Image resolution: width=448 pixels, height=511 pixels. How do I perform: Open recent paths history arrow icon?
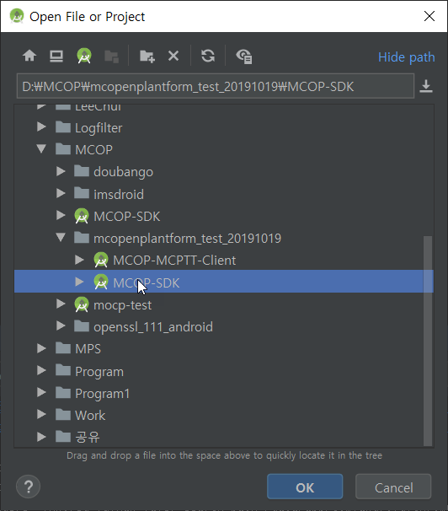426,86
